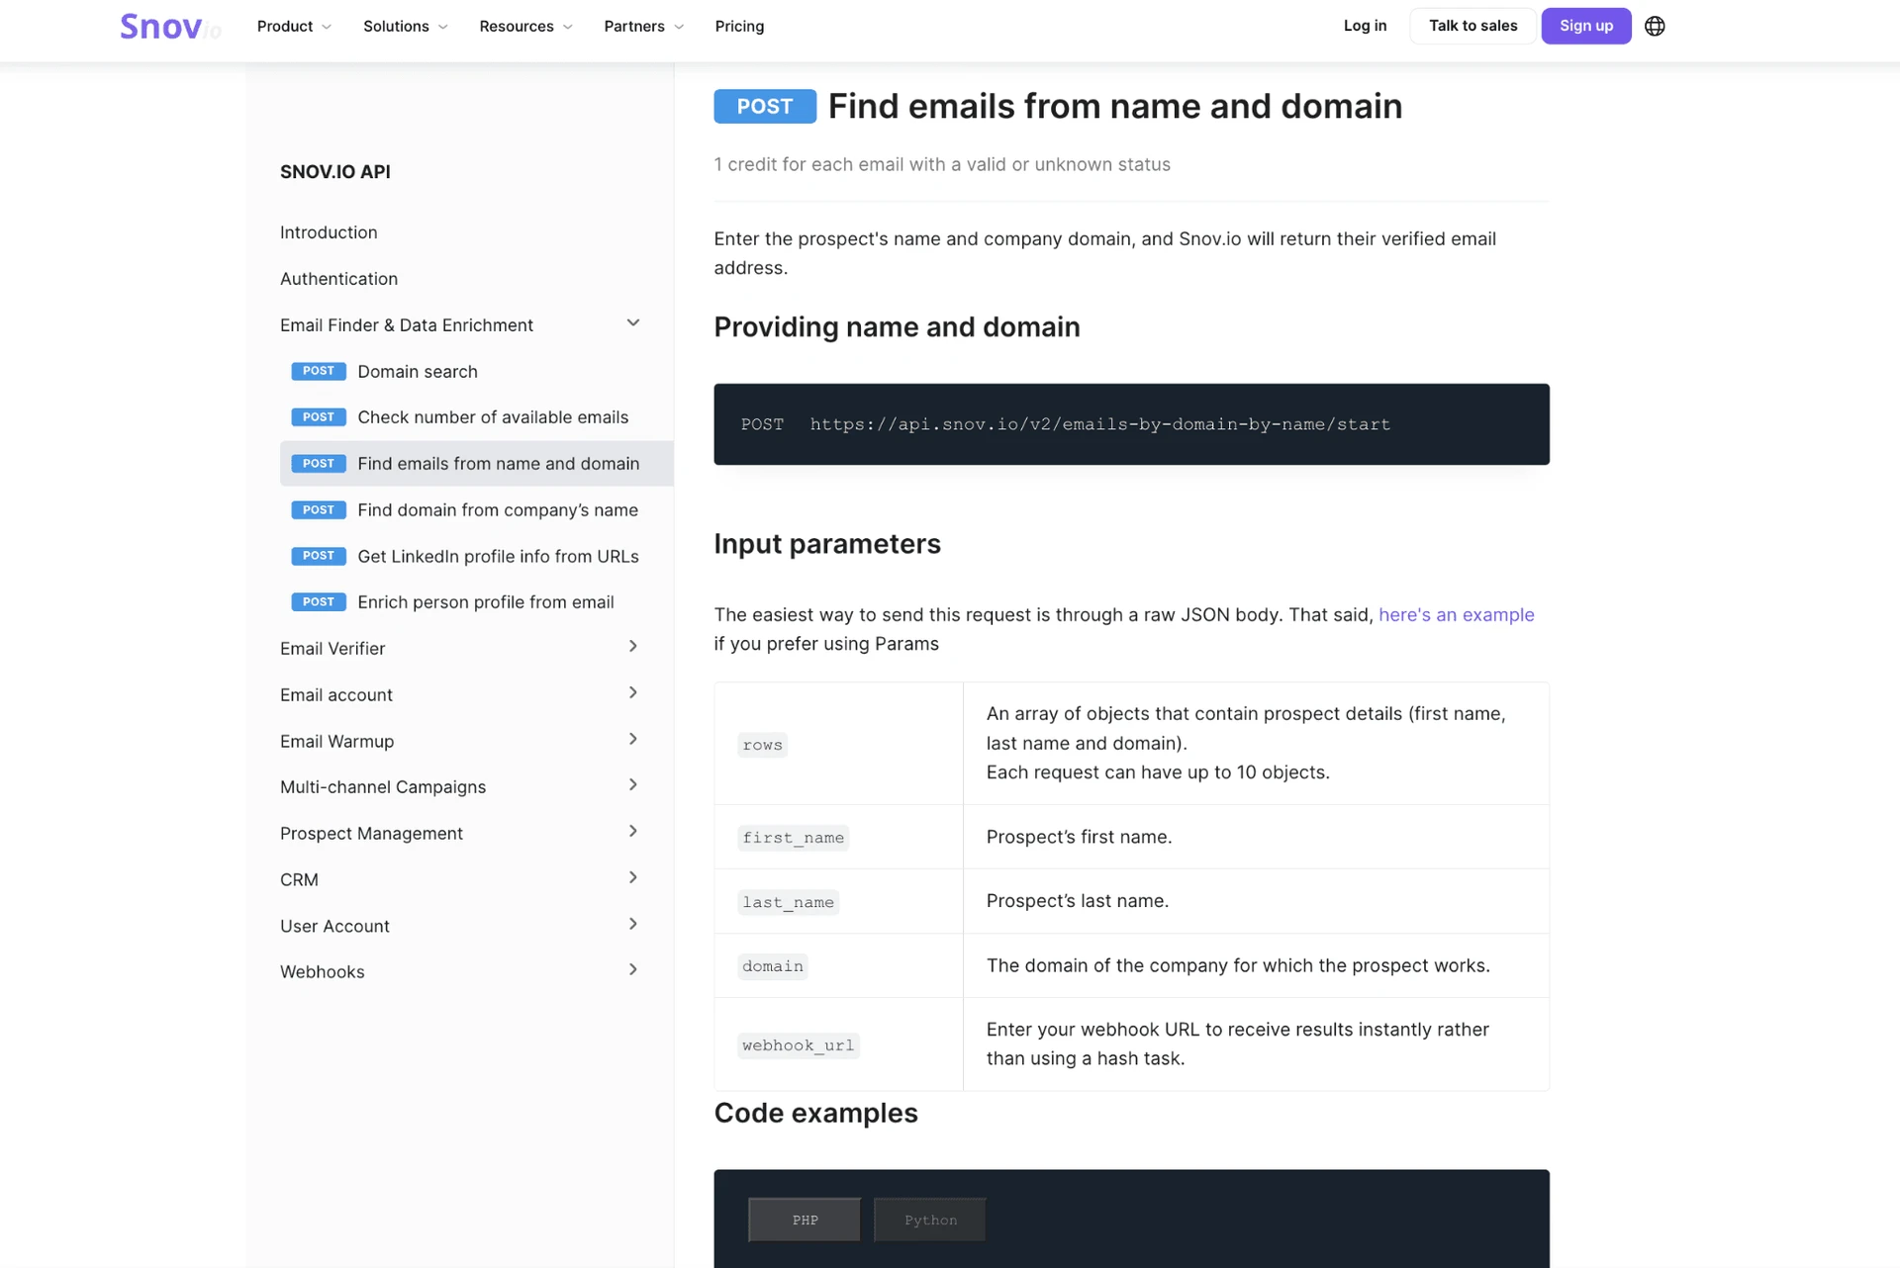Screen dimensions: 1900x1268
Task: Select Find emails from name and domain
Action: (477, 463)
